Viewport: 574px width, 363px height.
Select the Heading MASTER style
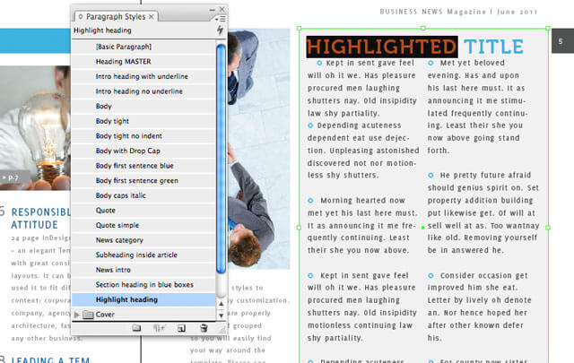[143, 62]
